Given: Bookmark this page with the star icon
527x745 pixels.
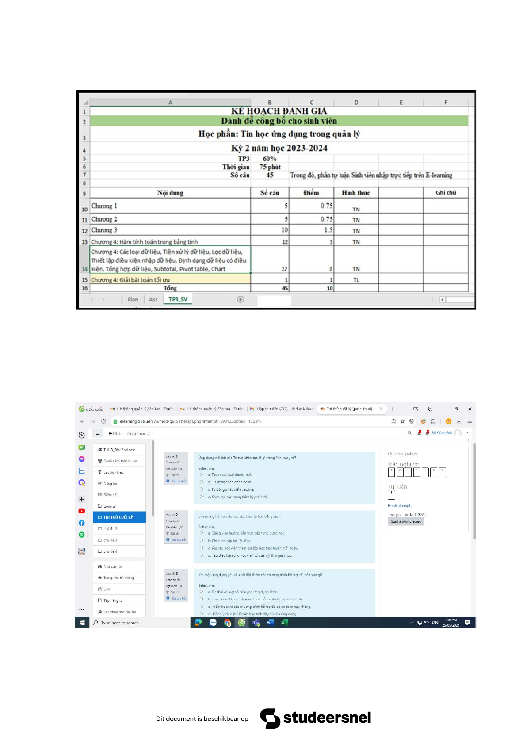Looking at the screenshot, I should point(403,421).
